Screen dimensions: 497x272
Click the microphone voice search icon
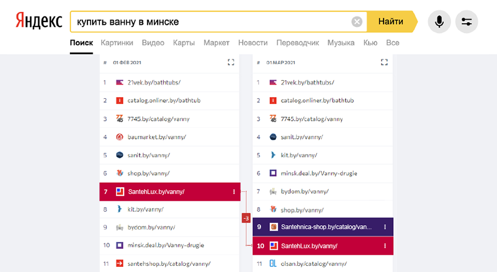tap(439, 22)
